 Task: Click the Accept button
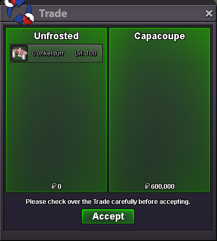tap(108, 216)
